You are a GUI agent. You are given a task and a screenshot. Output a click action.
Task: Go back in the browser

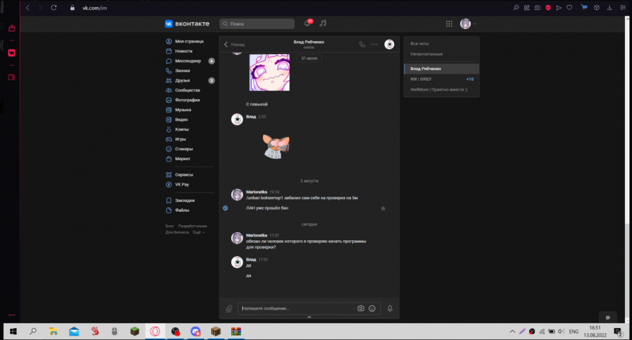27,8
